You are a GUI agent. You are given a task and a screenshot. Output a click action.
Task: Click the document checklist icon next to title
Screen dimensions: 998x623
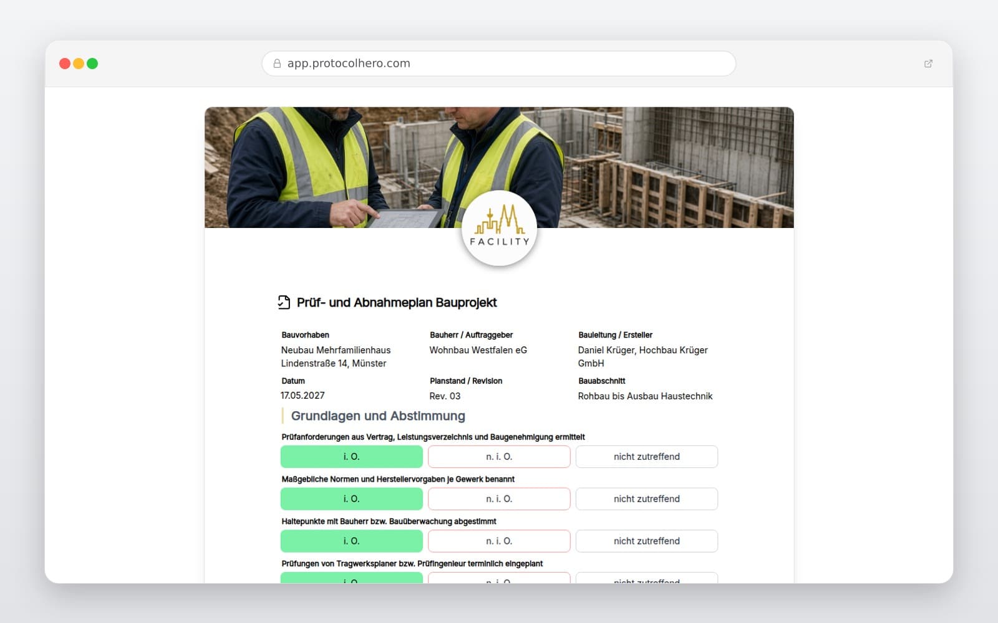(284, 302)
